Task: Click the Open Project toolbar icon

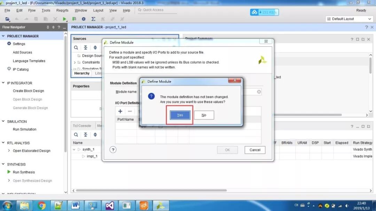Action: [x=7, y=19]
